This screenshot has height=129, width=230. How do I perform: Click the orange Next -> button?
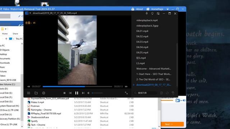point(172,124)
